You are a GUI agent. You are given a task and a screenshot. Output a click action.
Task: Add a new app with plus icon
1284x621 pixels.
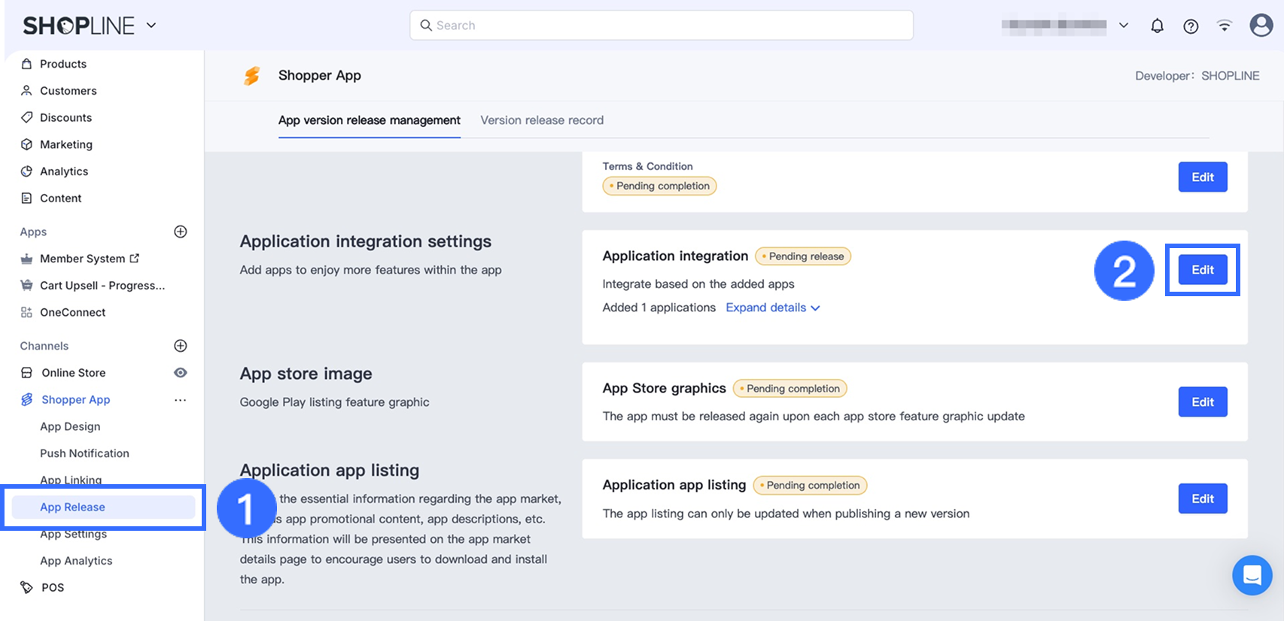click(x=181, y=232)
